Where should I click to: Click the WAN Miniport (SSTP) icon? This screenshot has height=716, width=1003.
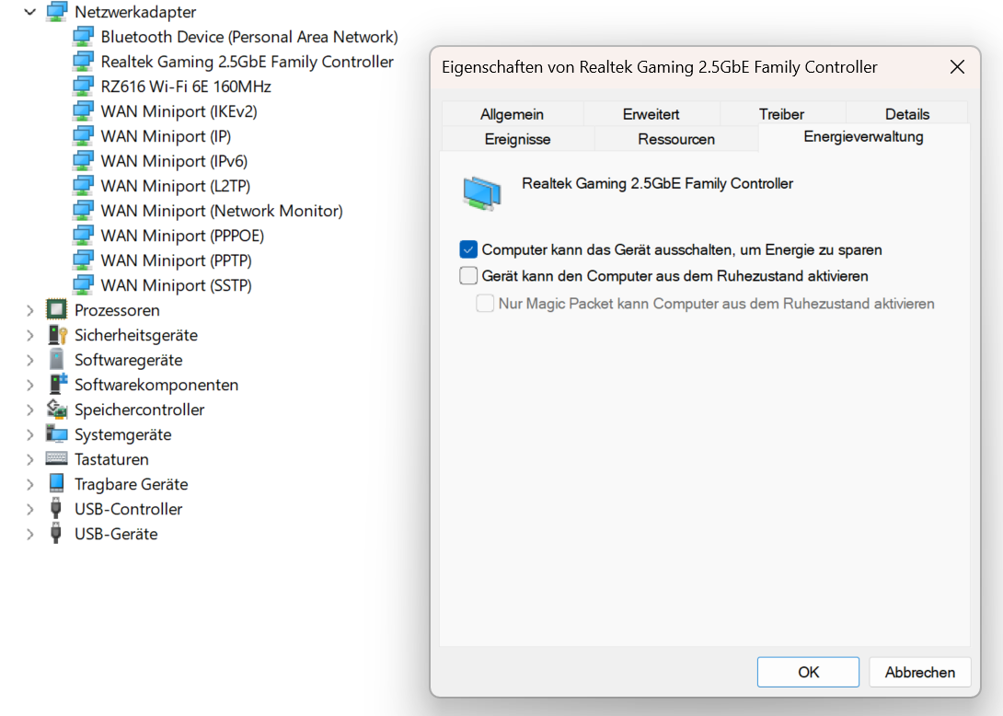tap(83, 285)
